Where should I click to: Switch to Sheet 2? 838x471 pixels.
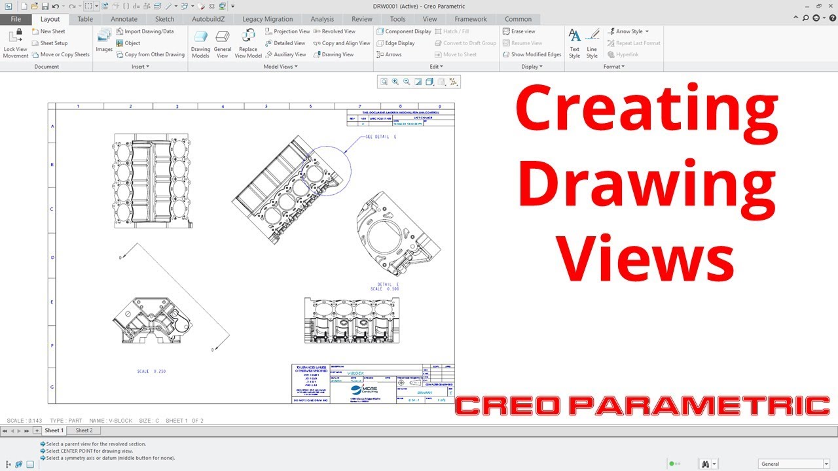click(x=84, y=430)
